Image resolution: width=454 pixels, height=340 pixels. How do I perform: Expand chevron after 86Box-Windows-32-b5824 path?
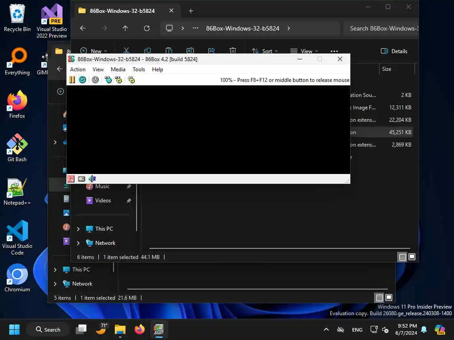point(289,28)
